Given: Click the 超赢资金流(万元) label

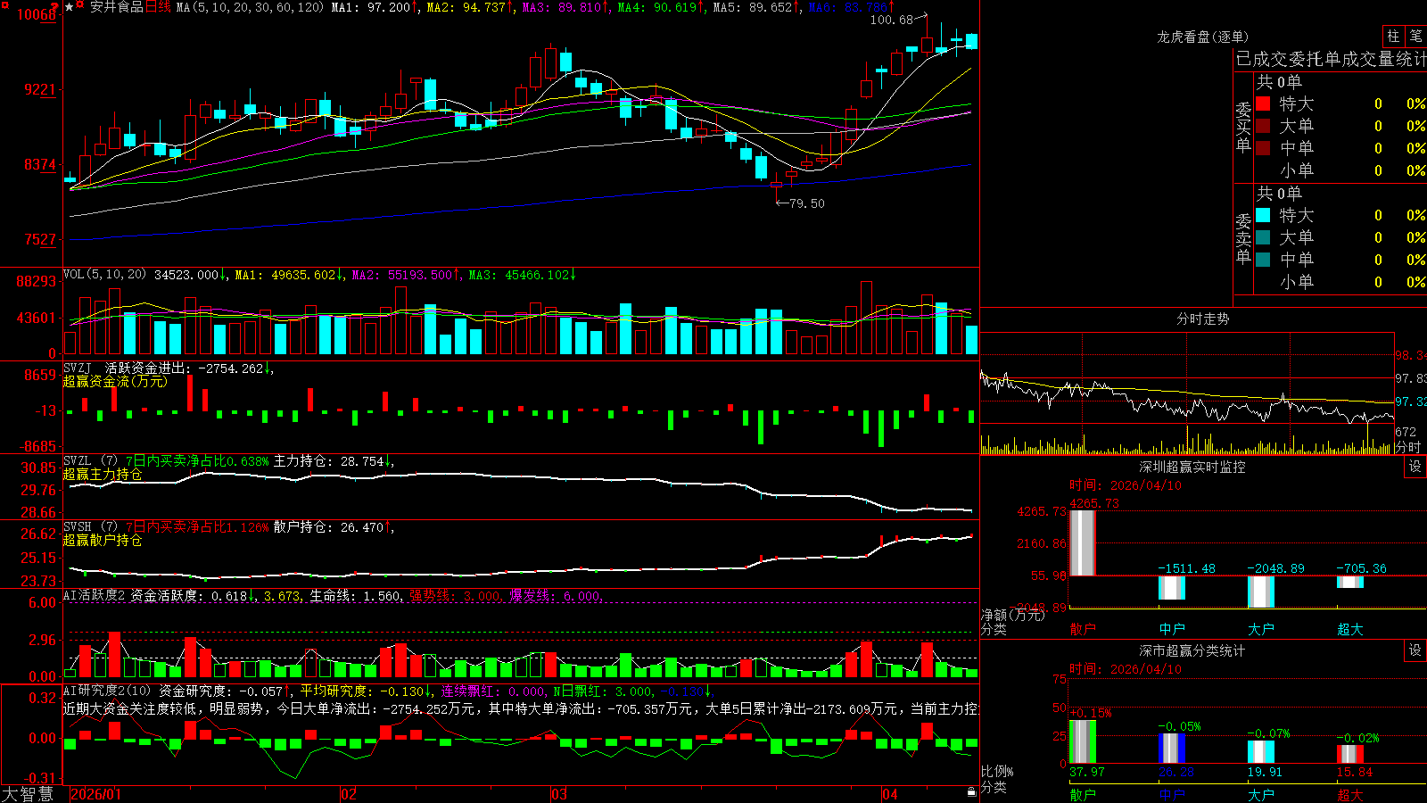Looking at the screenshot, I should click(115, 381).
